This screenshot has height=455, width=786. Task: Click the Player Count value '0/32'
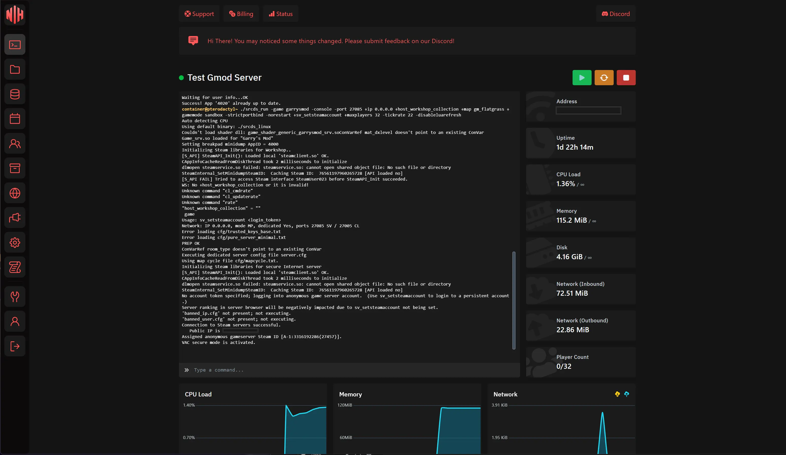coord(564,366)
